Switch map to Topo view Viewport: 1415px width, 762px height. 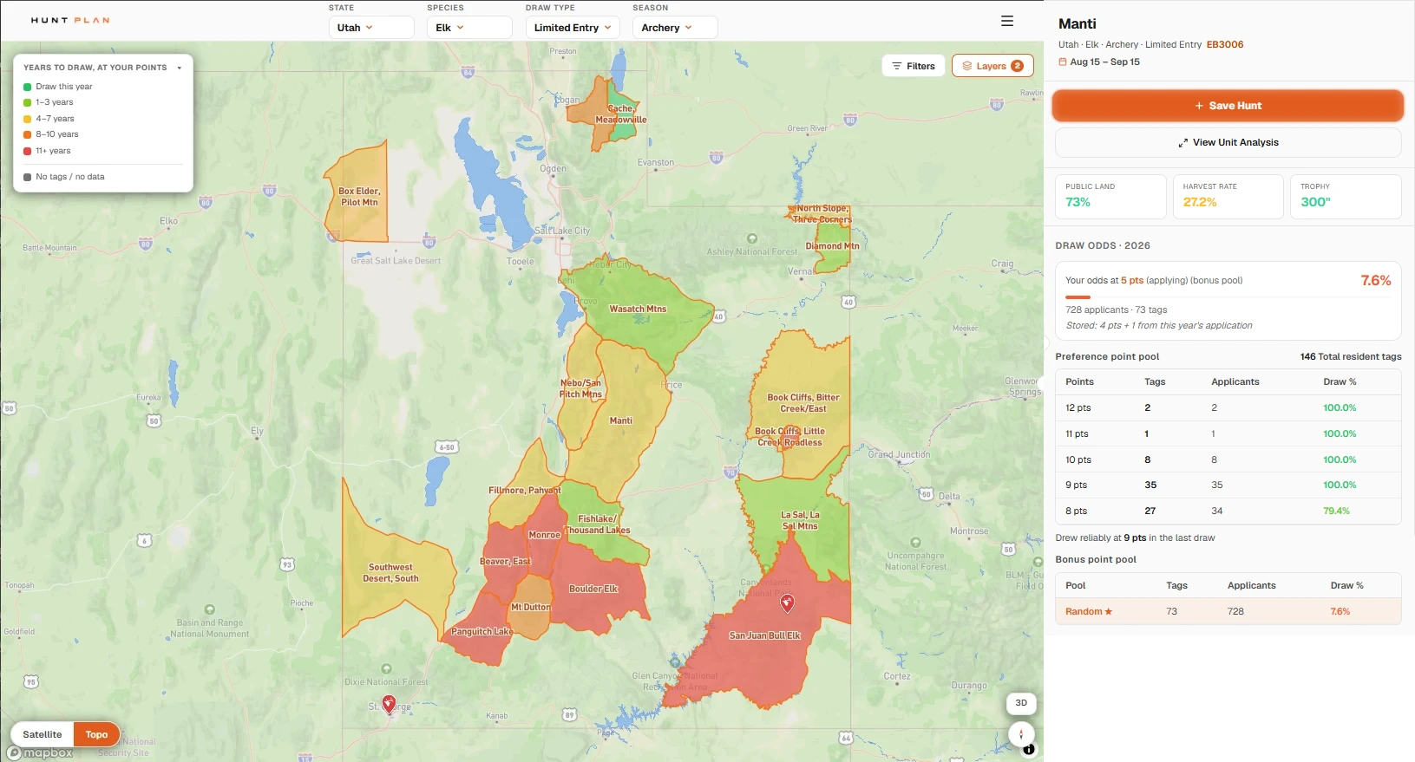[96, 734]
